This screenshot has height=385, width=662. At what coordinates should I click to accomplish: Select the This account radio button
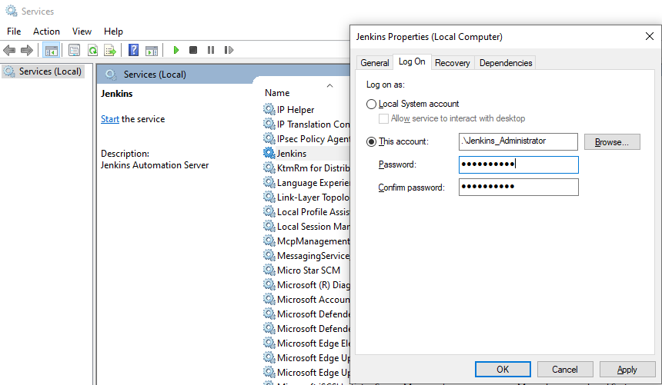tap(372, 141)
